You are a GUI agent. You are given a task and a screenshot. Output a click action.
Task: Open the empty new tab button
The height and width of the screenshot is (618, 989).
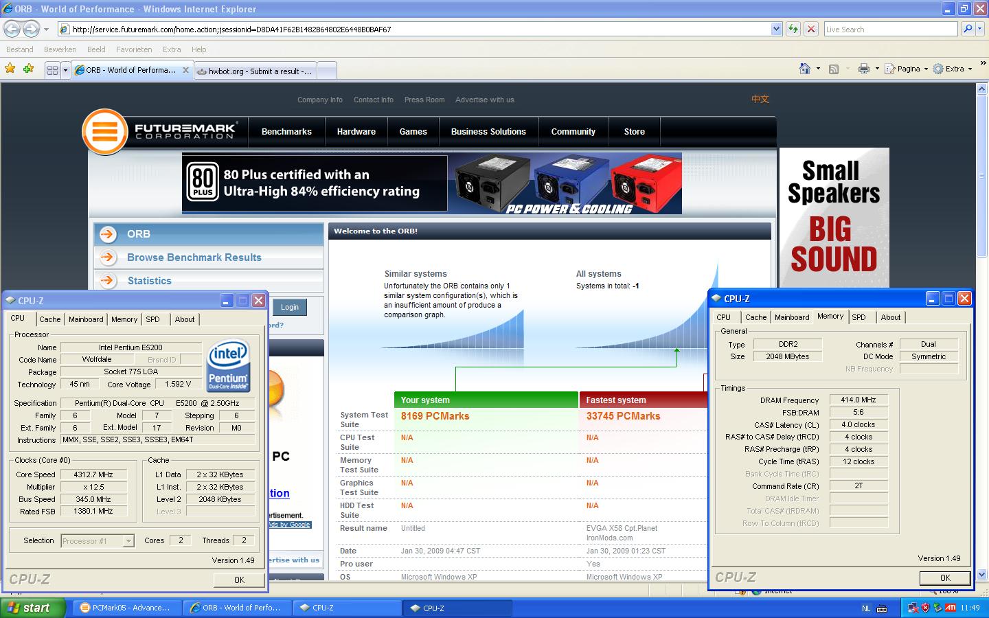point(328,71)
